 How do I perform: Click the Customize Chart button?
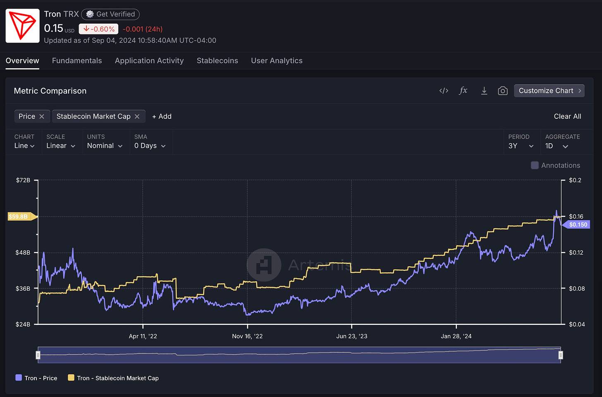(x=549, y=91)
